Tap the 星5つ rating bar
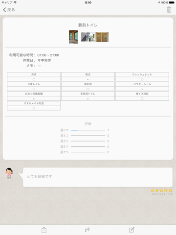This screenshot has width=176, height=235. 88,130
